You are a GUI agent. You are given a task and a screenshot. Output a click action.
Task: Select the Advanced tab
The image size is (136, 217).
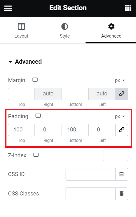click(111, 30)
